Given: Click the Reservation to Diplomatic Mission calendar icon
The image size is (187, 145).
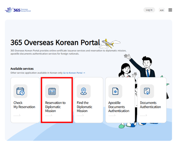Looking at the screenshot, I should pos(52,91).
